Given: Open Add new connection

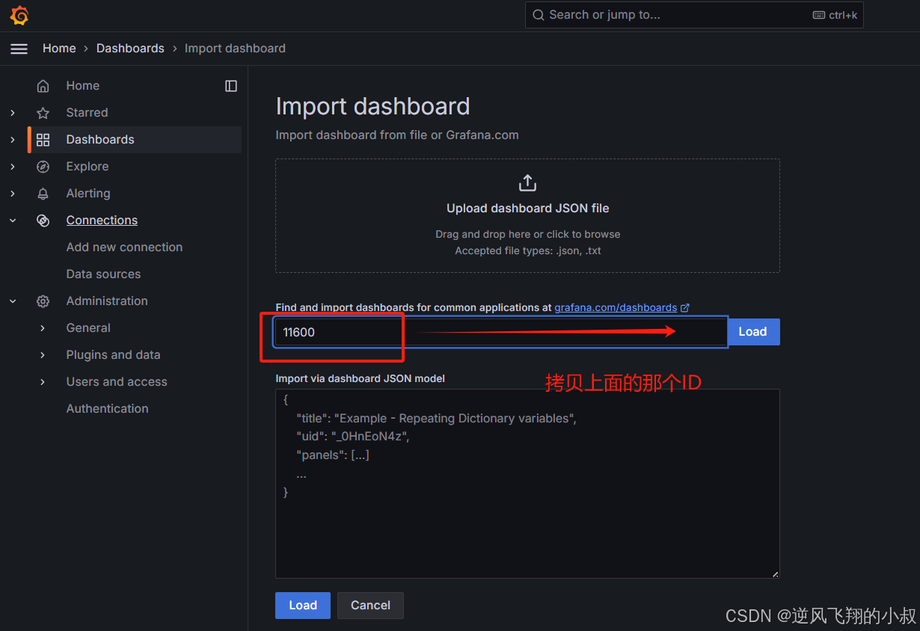Looking at the screenshot, I should coord(124,247).
